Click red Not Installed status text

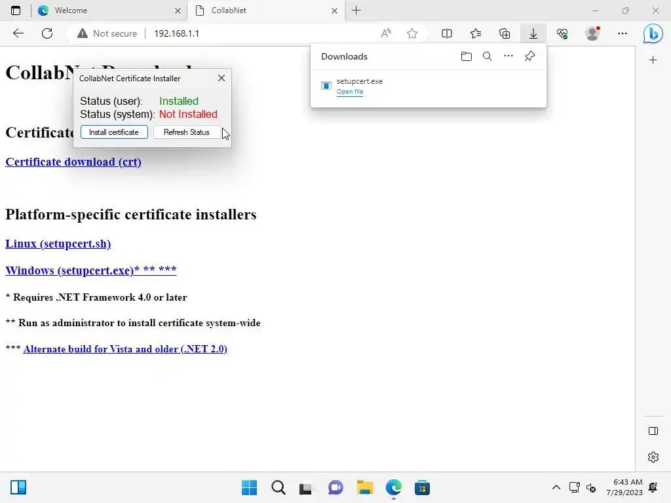point(188,114)
